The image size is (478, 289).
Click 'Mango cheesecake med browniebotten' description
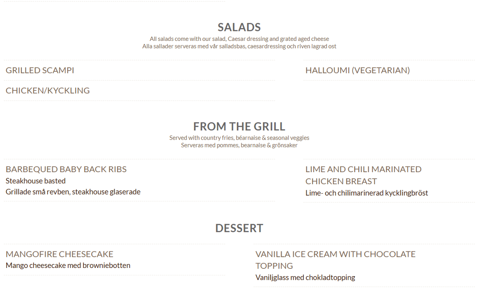click(68, 265)
